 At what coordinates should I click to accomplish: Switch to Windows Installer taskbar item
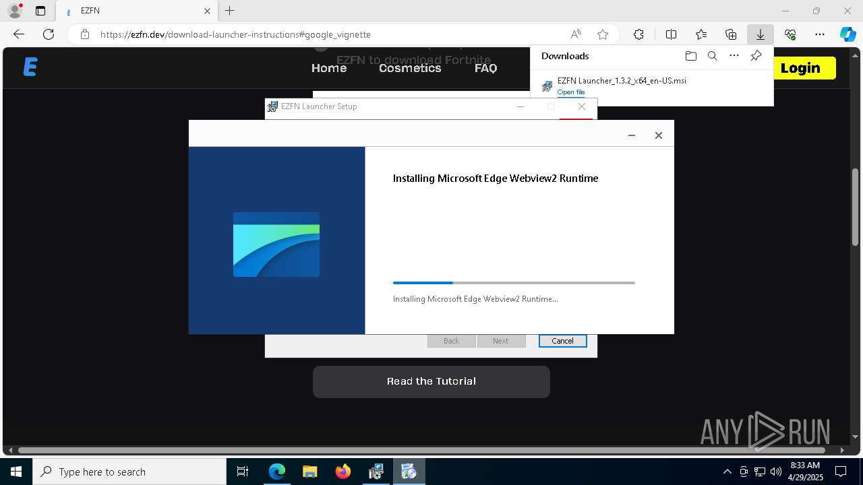click(x=376, y=472)
